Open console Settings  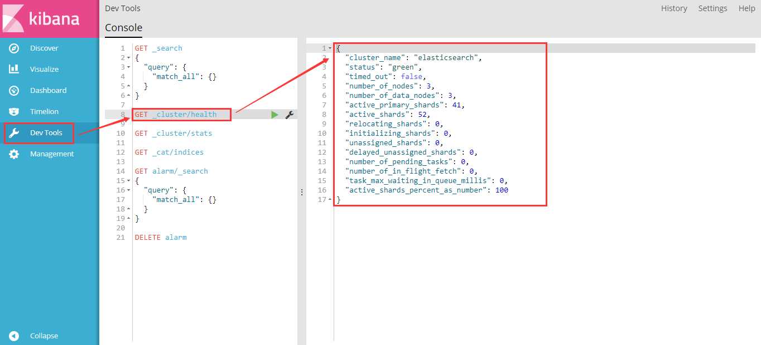pos(712,8)
